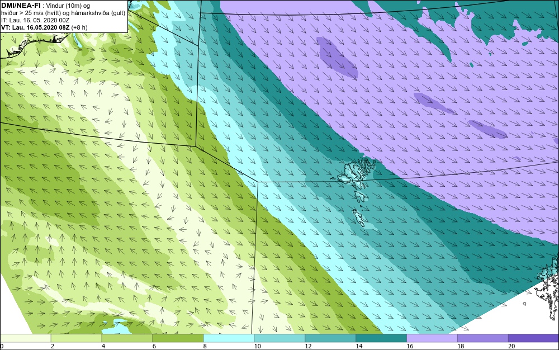Click the 16–18 m/s lavender swatch

tap(432, 338)
